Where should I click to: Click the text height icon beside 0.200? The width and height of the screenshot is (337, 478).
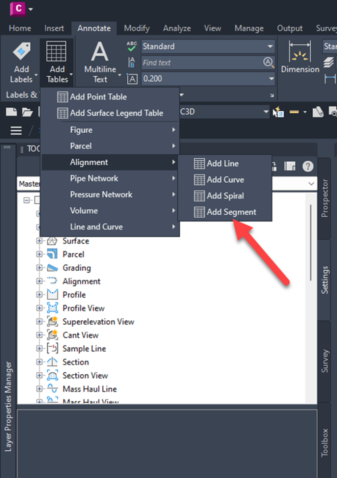click(x=132, y=79)
